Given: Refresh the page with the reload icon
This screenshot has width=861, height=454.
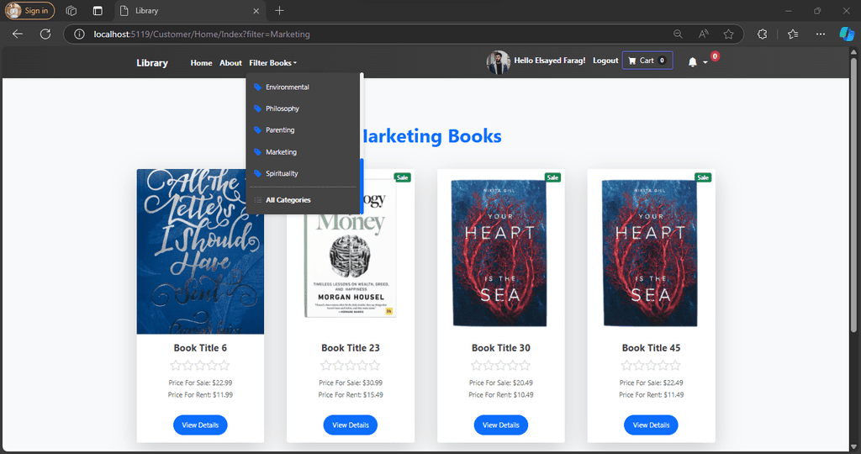Looking at the screenshot, I should pyautogui.click(x=45, y=34).
